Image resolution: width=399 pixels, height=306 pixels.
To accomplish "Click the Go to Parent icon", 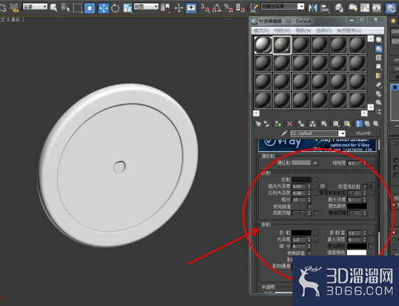I will point(367,124).
